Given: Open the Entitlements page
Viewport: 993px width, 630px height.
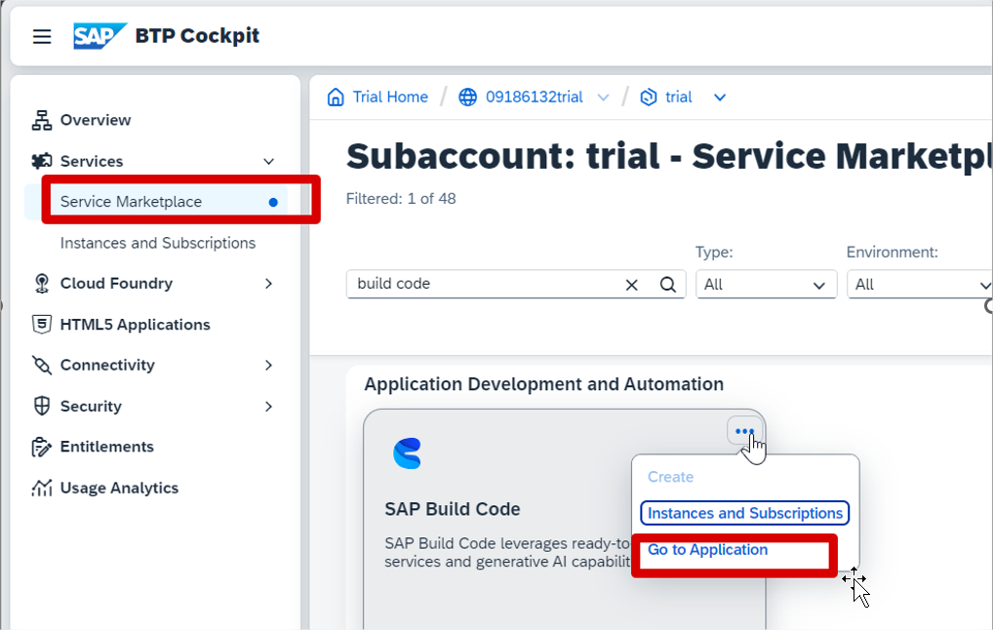Looking at the screenshot, I should point(106,447).
